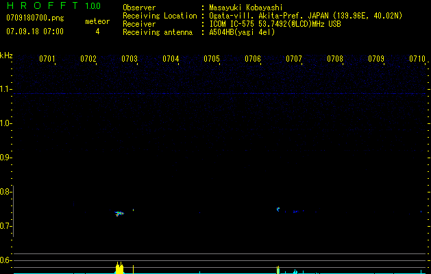Click the HROFFT 1.0.0 title text
Image resolution: width=431 pixels, height=274 pixels.
(53, 5)
